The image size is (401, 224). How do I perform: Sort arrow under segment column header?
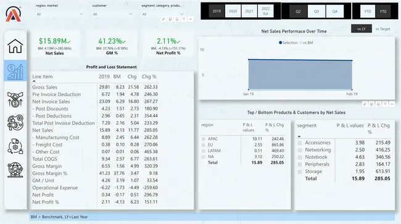click(299, 137)
